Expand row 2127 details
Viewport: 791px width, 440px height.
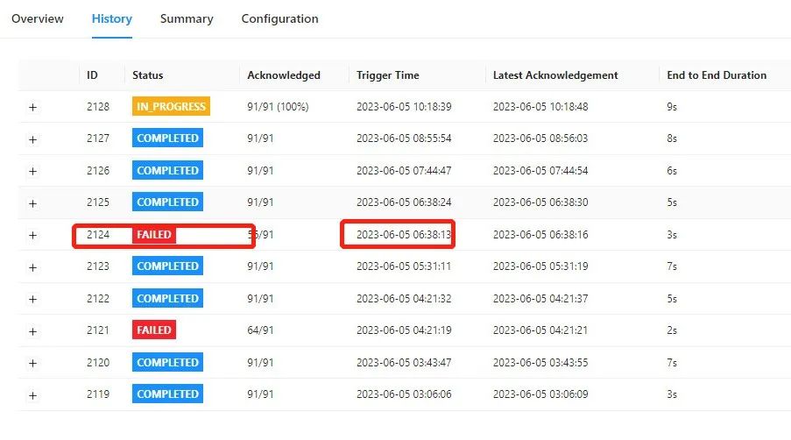point(33,139)
